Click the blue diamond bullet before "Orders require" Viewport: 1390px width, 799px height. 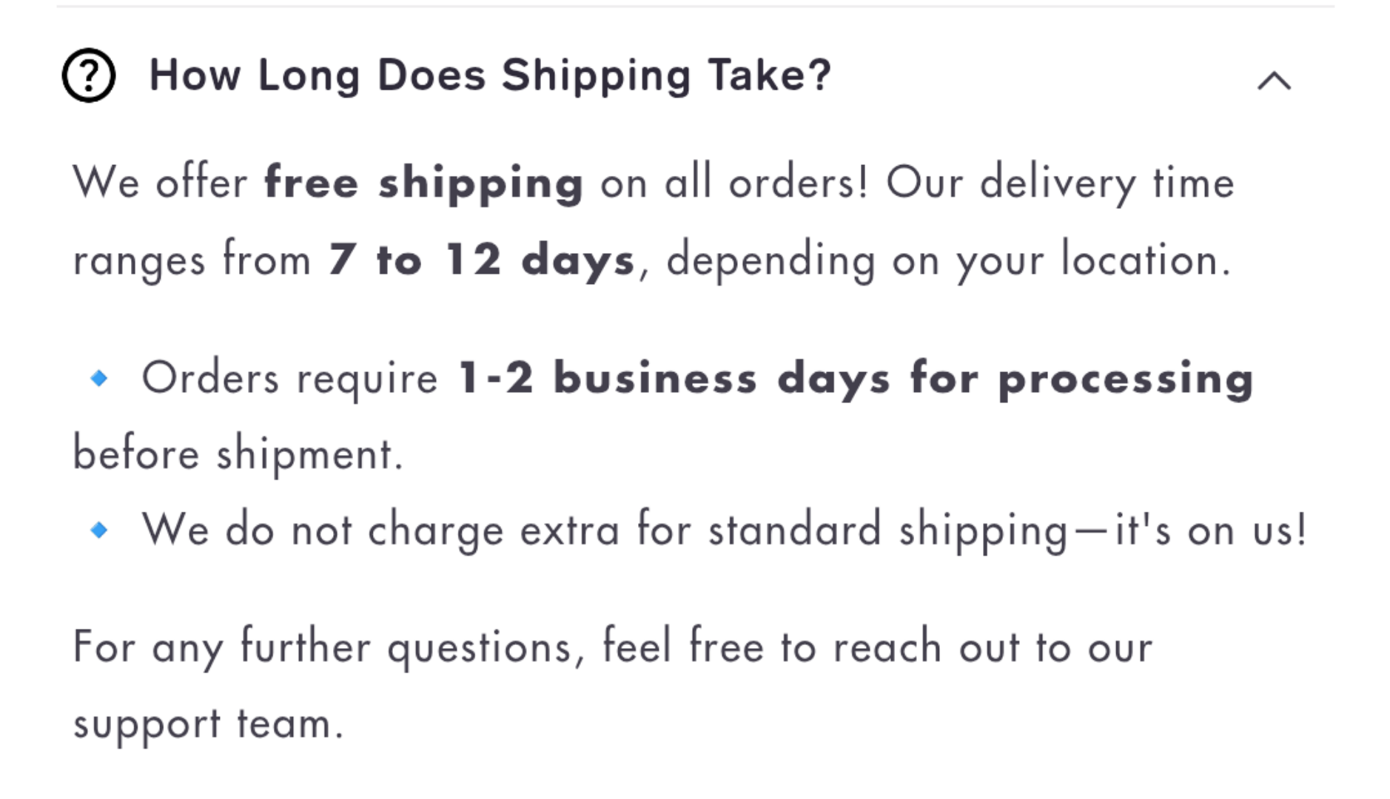click(x=98, y=379)
